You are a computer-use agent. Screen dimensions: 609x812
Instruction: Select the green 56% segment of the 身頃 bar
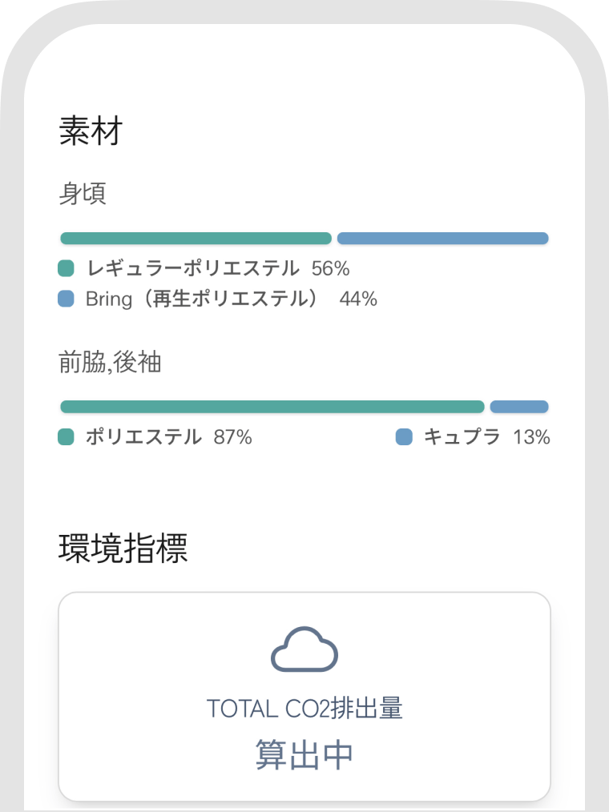click(x=196, y=238)
